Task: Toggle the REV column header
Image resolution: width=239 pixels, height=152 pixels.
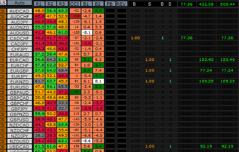Action: 122,4
